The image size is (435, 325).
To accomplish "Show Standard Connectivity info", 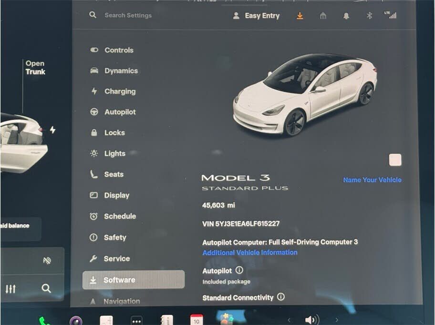I will click(281, 297).
